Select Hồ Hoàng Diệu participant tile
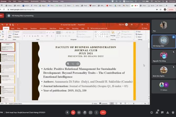 click(x=164, y=41)
